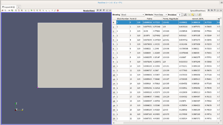
Task: Toggle cell connectivity visibility icon
Action: click(x=196, y=15)
